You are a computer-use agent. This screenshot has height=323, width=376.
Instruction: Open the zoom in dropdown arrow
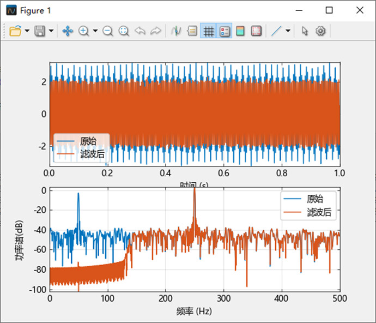tap(95, 31)
